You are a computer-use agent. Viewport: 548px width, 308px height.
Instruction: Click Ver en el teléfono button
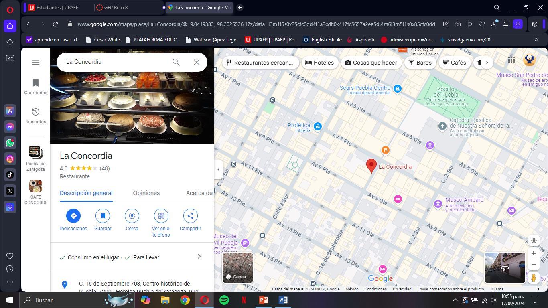coord(161,223)
